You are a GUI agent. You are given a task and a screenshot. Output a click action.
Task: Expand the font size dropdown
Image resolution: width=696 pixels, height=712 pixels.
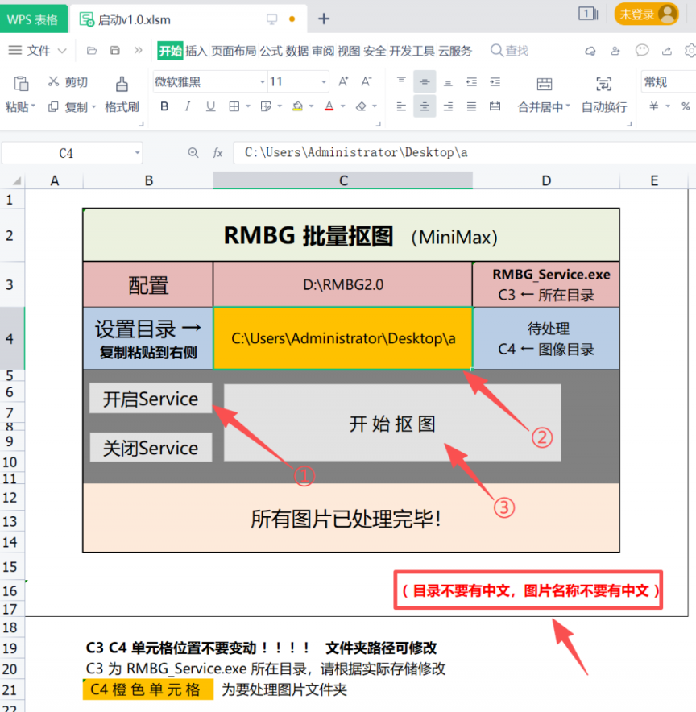[x=324, y=82]
